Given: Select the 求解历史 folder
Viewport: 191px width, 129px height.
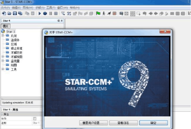Looking at the screenshot, I should pyautogui.click(x=16, y=53).
